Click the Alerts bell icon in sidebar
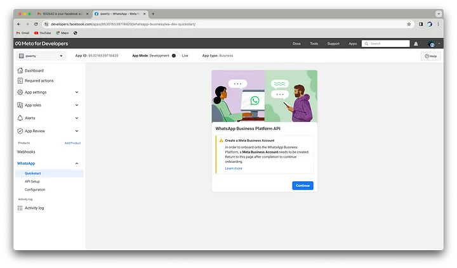Screen dimensions: 457x268 pos(20,118)
